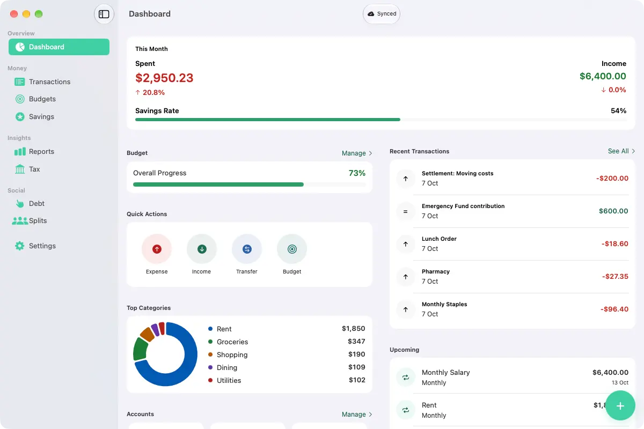Click the Synced cloud status button
Screen dimensions: 644x429
[x=382, y=14]
